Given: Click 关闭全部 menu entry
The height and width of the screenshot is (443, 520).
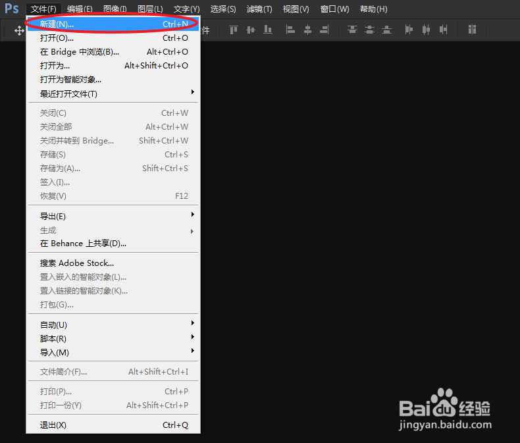Looking at the screenshot, I should coord(113,126).
